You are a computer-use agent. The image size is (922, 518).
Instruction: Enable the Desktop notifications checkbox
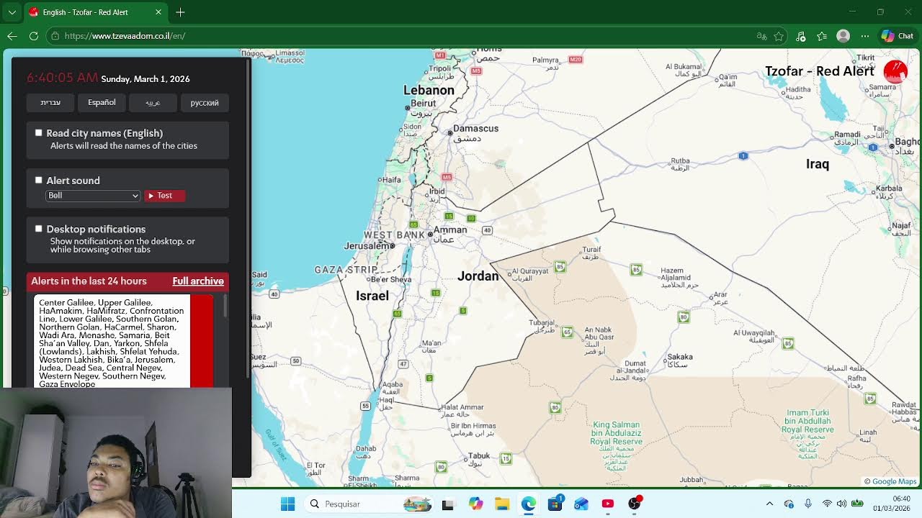39,229
